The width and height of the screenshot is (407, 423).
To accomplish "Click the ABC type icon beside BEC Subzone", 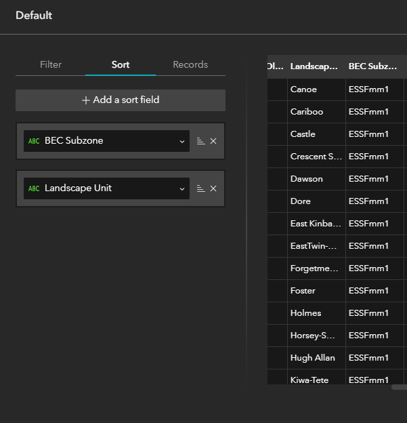I will [x=34, y=141].
